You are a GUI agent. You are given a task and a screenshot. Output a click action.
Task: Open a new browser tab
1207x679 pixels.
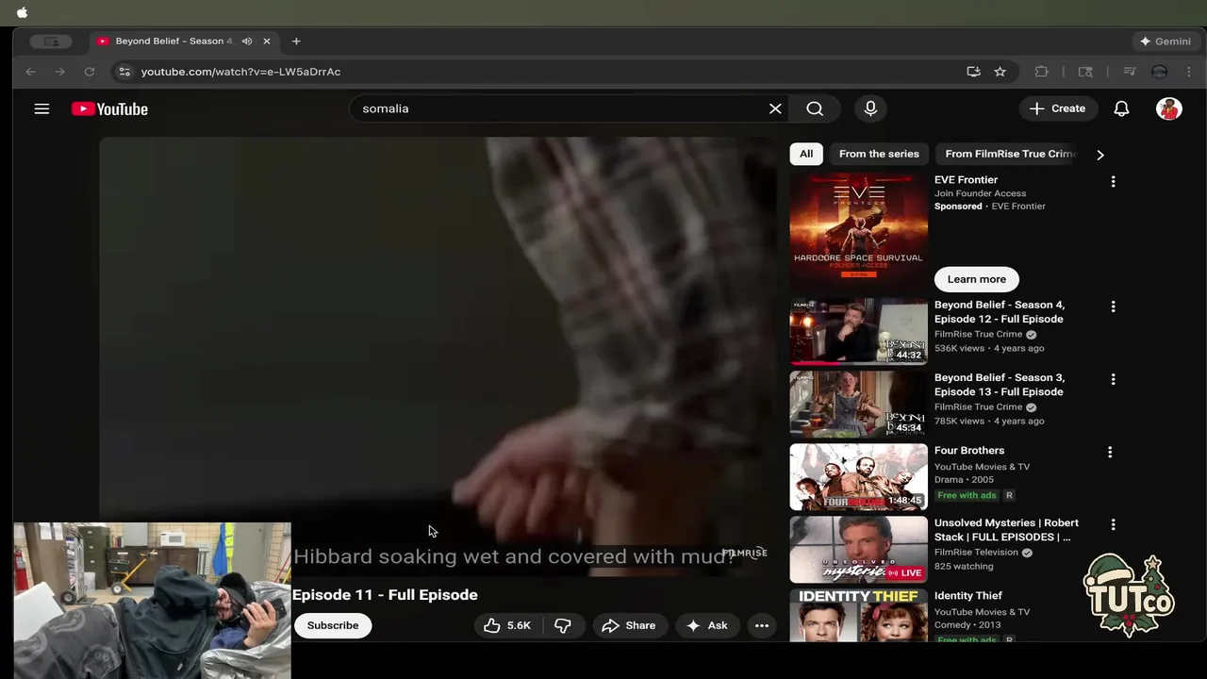[296, 41]
